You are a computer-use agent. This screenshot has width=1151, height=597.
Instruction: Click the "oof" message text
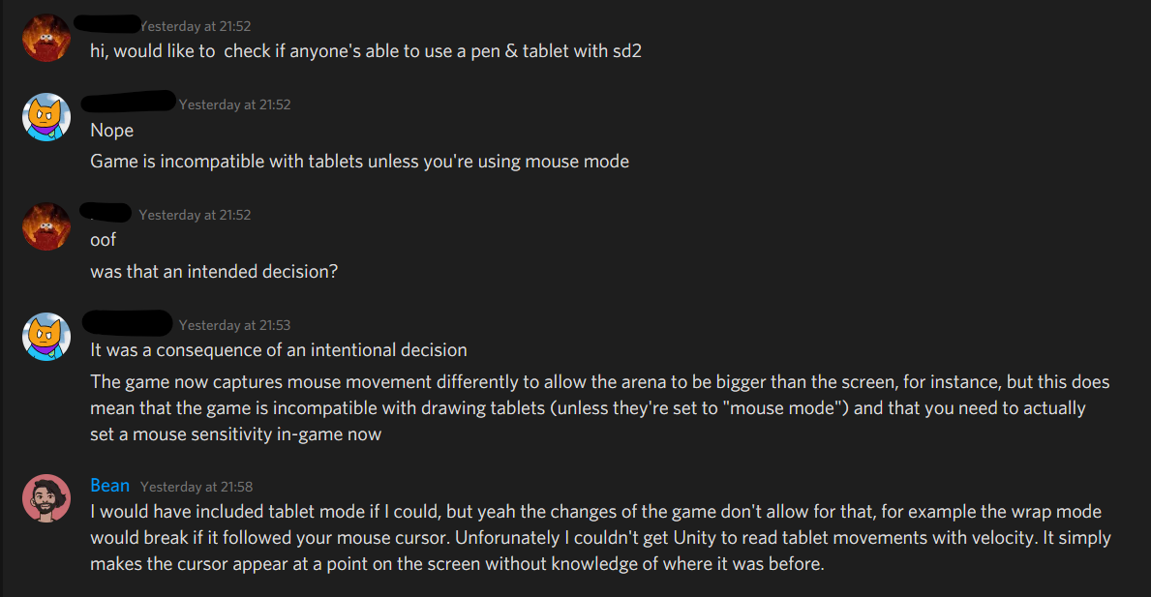tap(104, 241)
